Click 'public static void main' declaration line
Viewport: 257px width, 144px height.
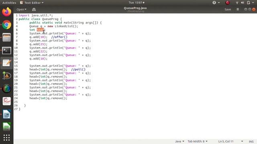click(65, 22)
